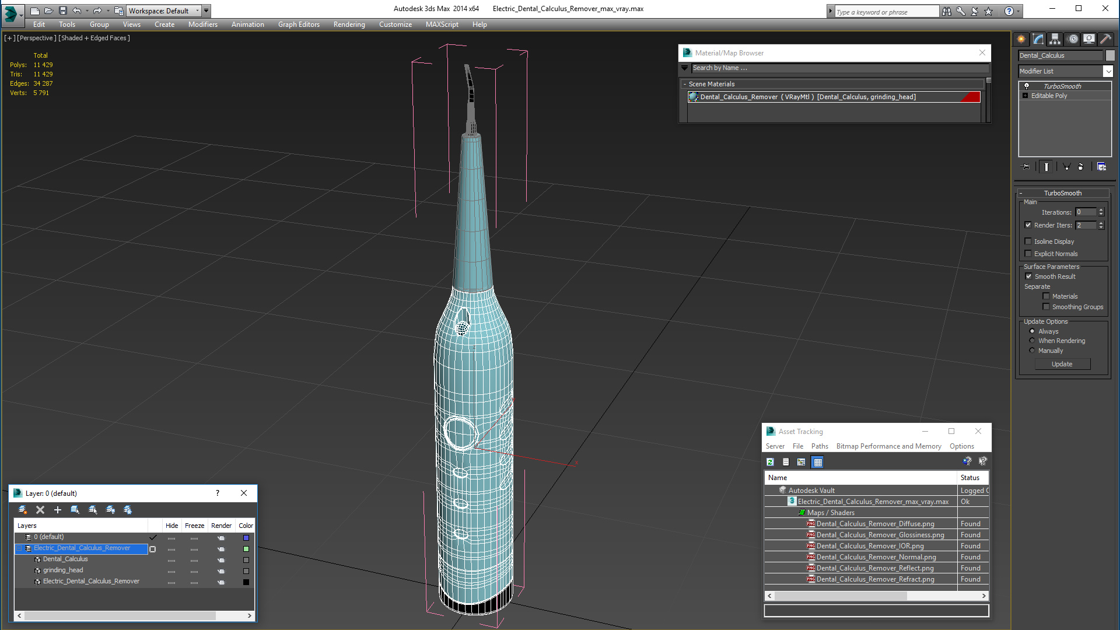
Task: Delete layer X icon in Layer dialog
Action: point(40,510)
